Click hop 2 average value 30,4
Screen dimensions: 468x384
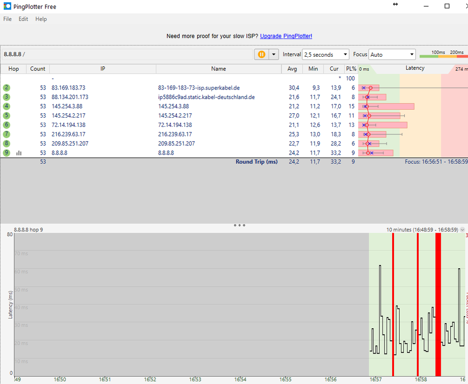point(294,88)
